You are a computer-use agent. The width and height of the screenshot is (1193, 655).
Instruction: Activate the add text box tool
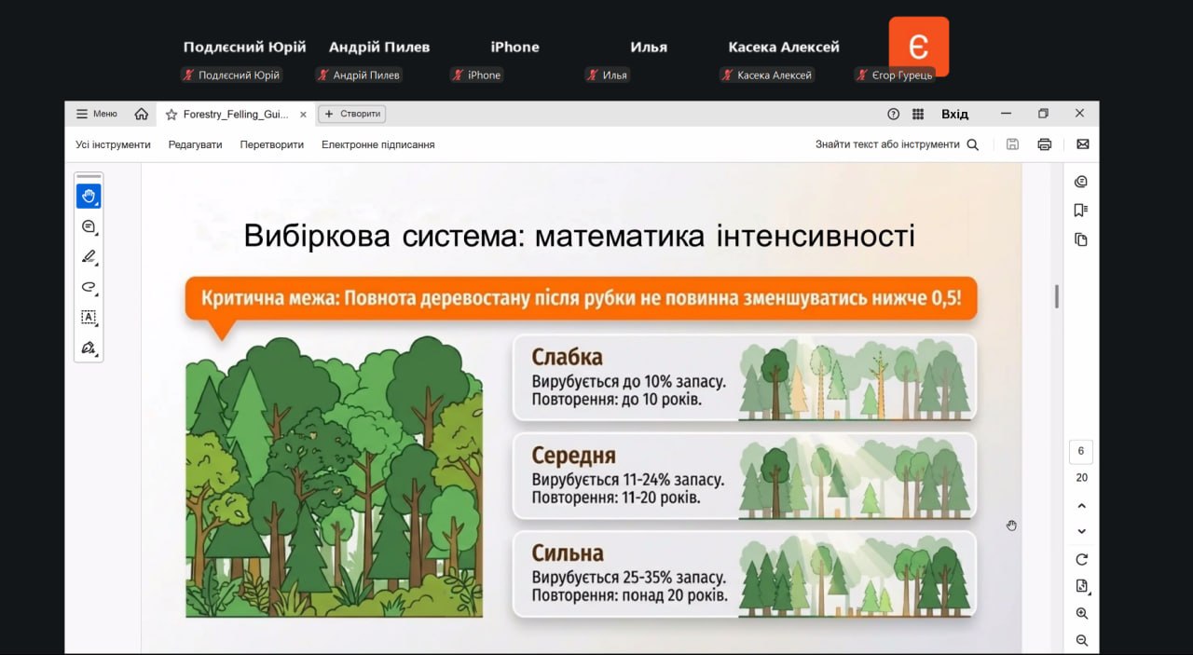tap(89, 317)
